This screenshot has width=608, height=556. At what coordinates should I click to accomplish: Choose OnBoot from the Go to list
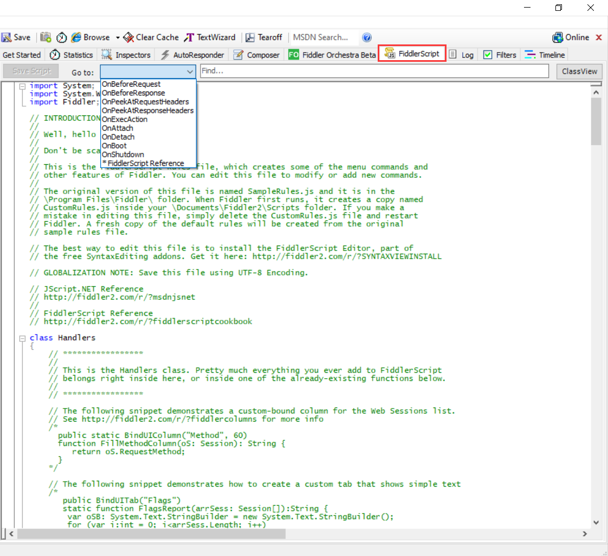(x=148, y=146)
